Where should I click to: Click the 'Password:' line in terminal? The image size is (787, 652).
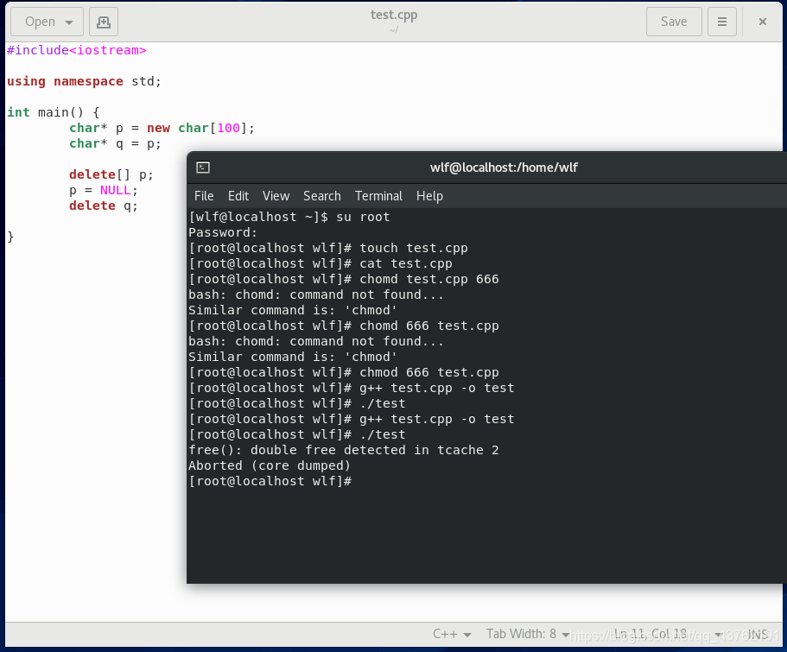tap(223, 232)
